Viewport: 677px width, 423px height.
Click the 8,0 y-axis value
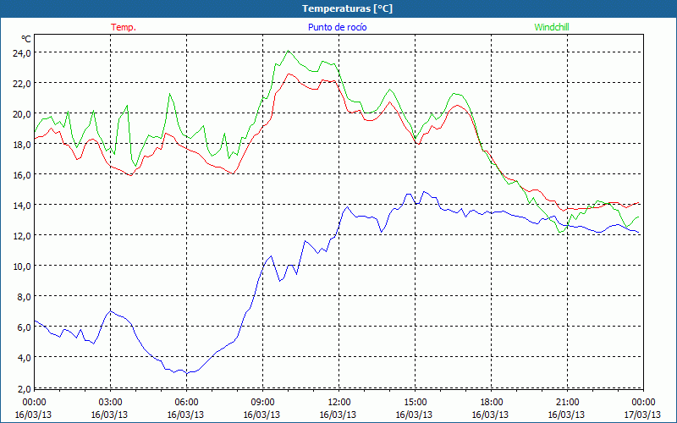click(x=25, y=297)
